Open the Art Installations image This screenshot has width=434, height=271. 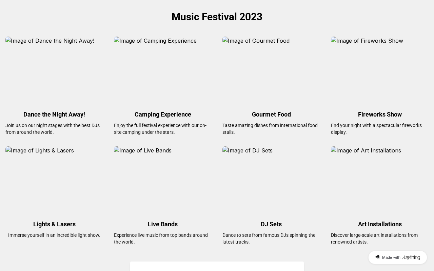(x=380, y=180)
